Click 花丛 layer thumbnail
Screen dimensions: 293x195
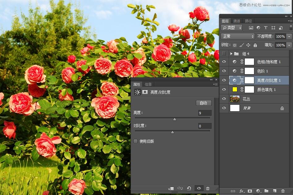click(x=235, y=99)
